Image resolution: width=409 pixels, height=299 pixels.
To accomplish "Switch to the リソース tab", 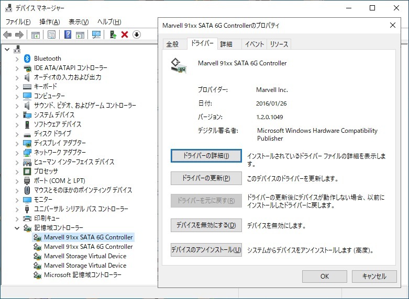I will 279,44.
